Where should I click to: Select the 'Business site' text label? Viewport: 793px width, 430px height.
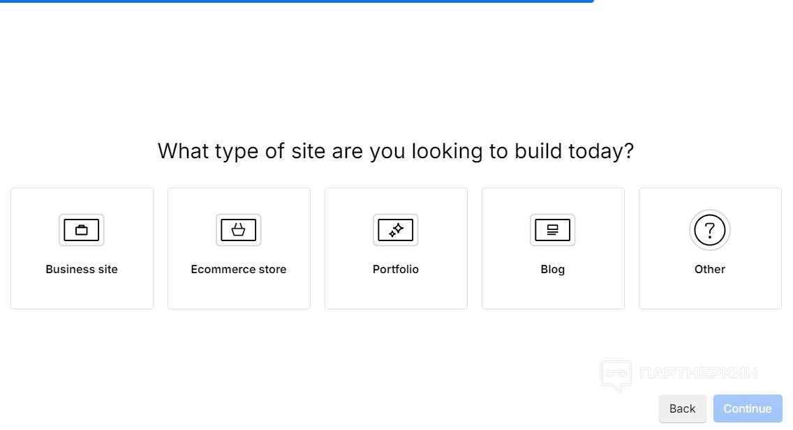point(82,269)
